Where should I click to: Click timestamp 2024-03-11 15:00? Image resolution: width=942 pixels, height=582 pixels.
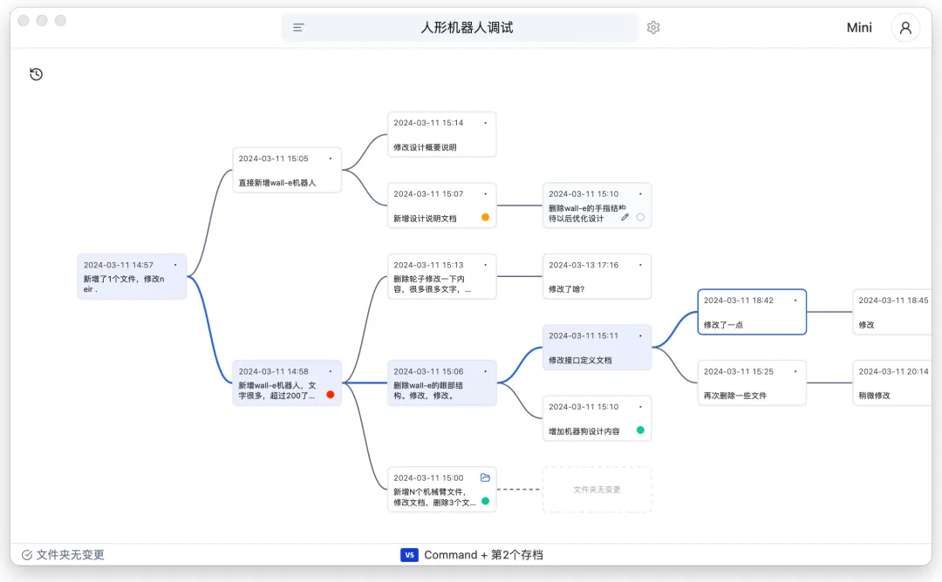(428, 477)
